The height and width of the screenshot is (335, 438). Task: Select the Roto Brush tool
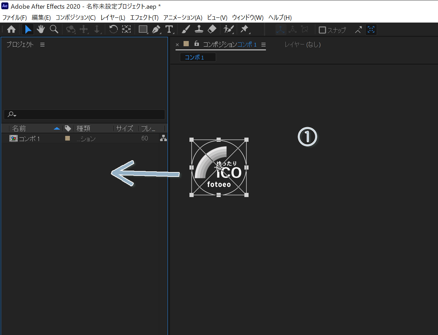(229, 30)
